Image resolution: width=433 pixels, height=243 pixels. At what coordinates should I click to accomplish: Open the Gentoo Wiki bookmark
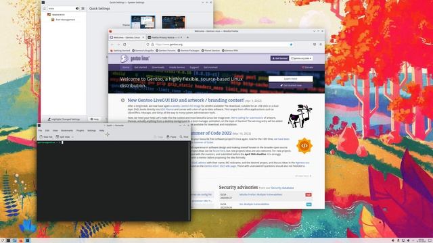point(230,51)
